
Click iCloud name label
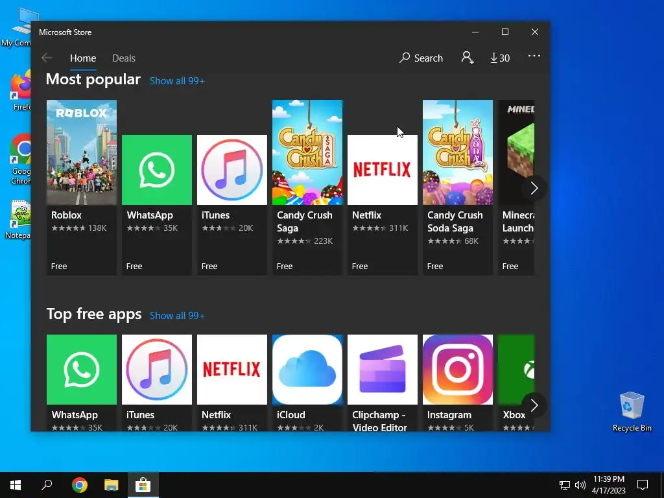[x=291, y=415]
